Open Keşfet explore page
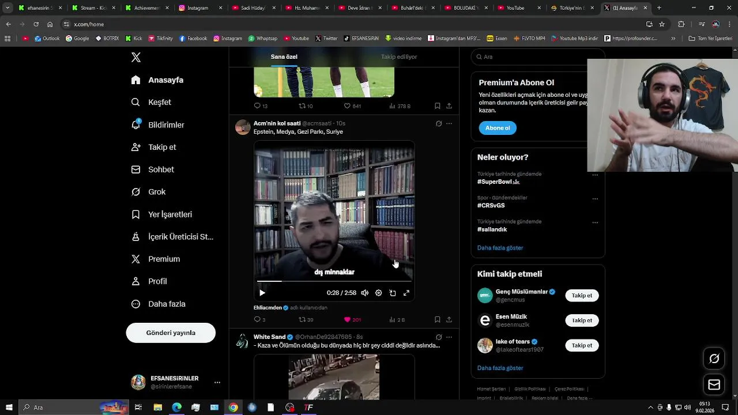Image resolution: width=738 pixels, height=415 pixels. pos(151,102)
